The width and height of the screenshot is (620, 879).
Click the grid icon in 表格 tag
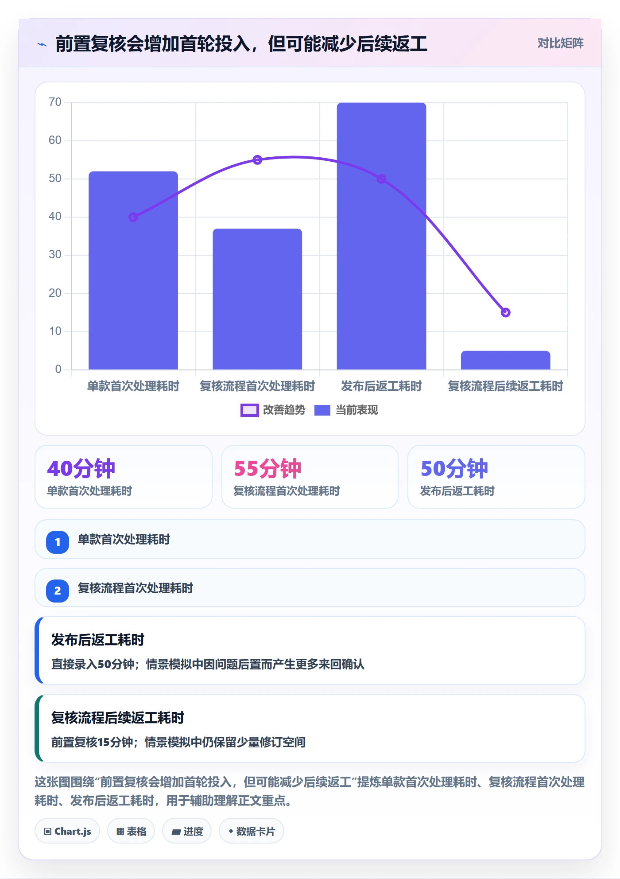click(120, 832)
